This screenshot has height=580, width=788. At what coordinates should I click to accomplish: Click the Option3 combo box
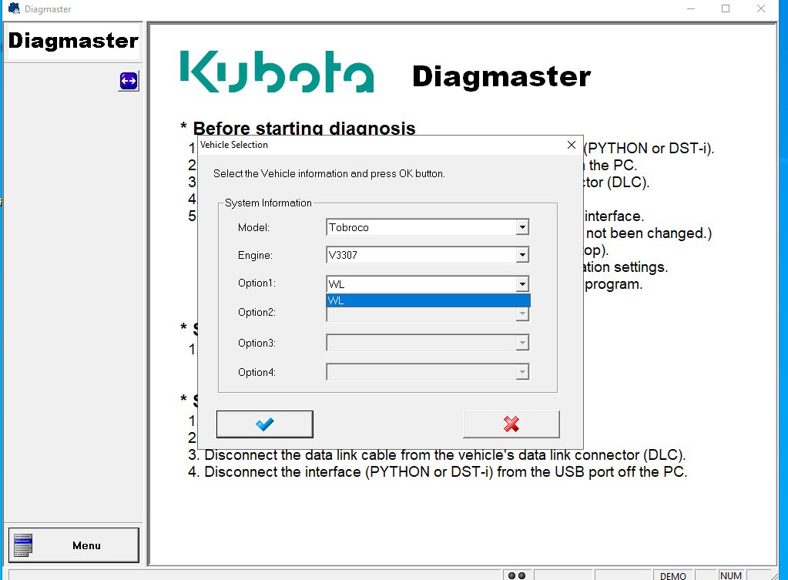click(428, 343)
